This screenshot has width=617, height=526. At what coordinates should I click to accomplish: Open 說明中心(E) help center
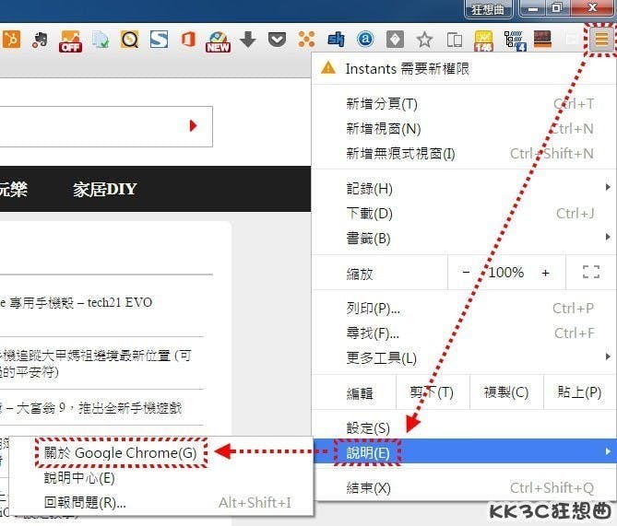pos(161,478)
